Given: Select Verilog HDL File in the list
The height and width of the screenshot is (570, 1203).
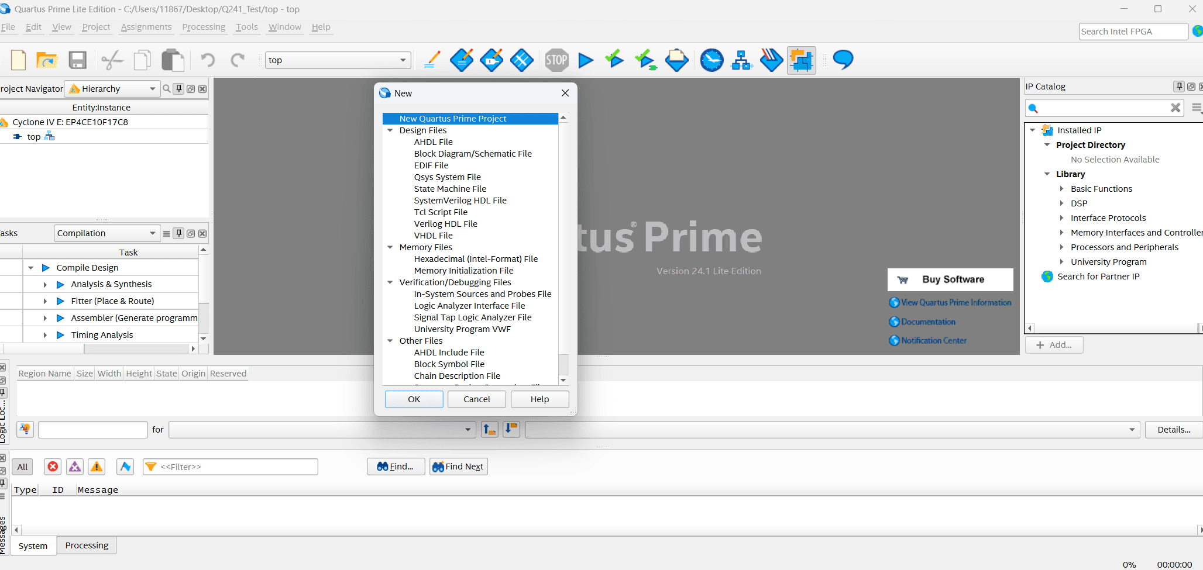Looking at the screenshot, I should point(445,224).
